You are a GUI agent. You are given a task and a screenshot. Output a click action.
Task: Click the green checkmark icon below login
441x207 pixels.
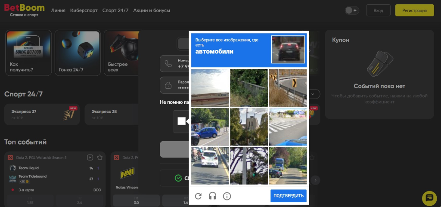178,178
